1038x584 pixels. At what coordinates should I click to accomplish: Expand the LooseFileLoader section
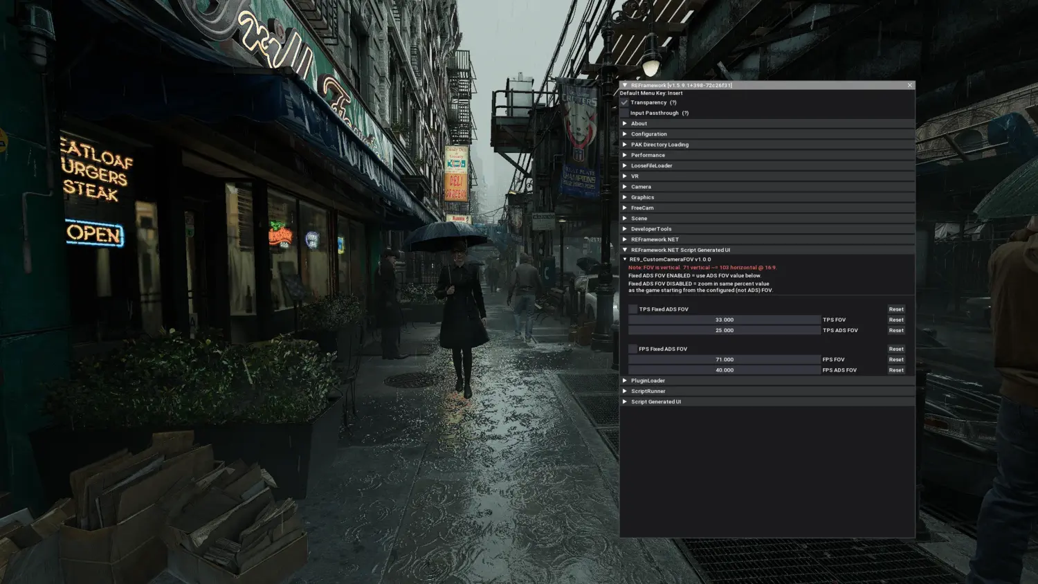click(x=650, y=165)
